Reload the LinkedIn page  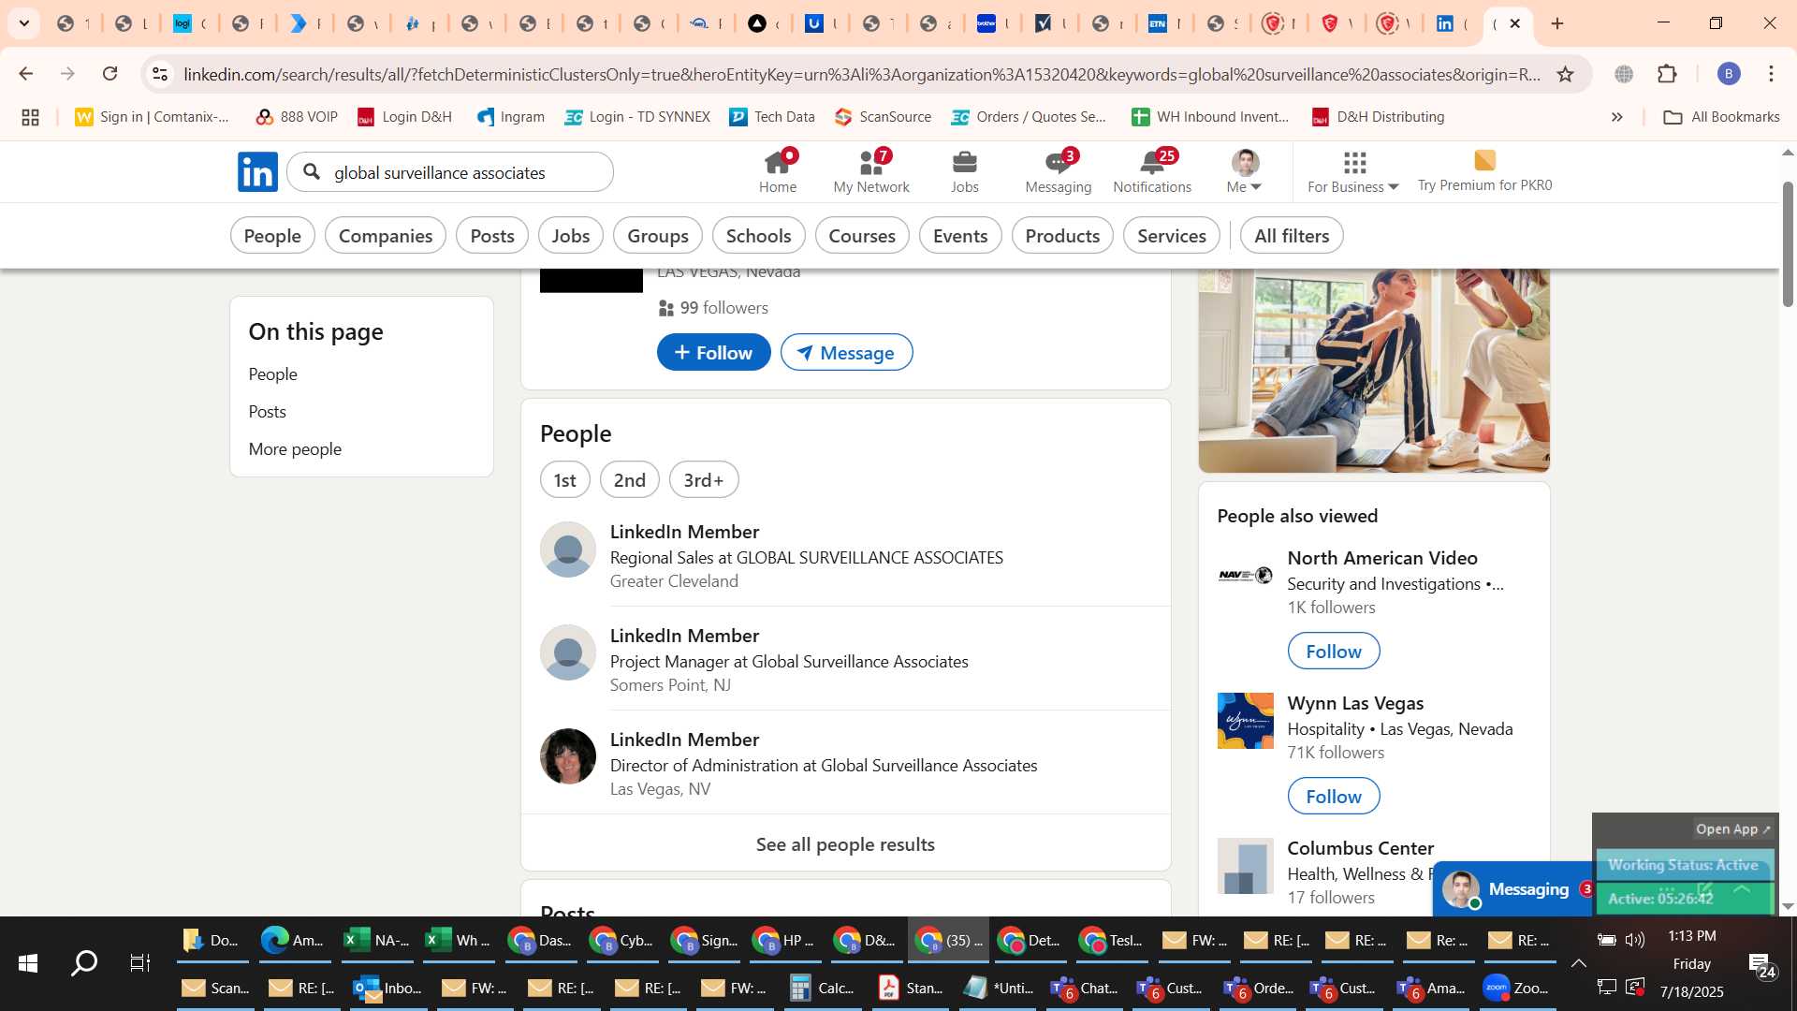[x=110, y=74]
